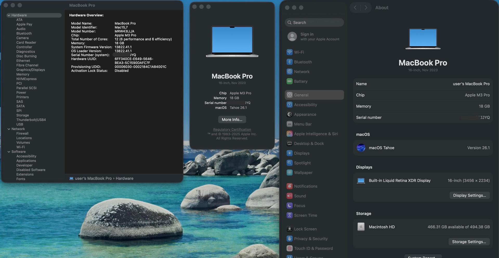Viewport: 499px width, 258px height.
Task: Click the macOS Tahoe logo icon
Action: click(x=361, y=148)
